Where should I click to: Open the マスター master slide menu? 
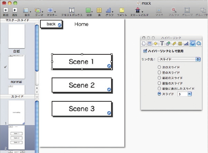[51, 12]
